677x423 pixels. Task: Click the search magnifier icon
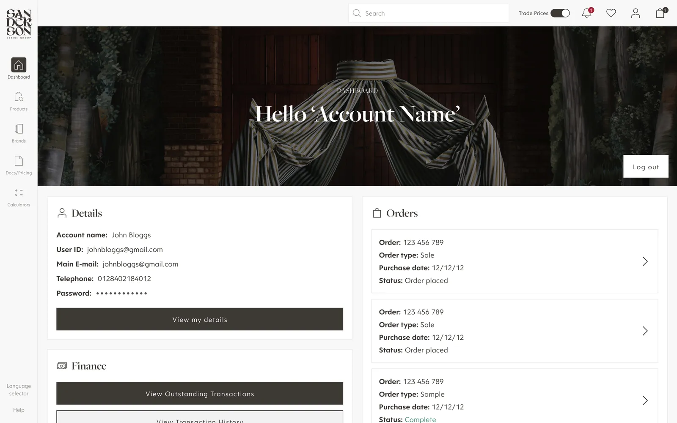357,13
